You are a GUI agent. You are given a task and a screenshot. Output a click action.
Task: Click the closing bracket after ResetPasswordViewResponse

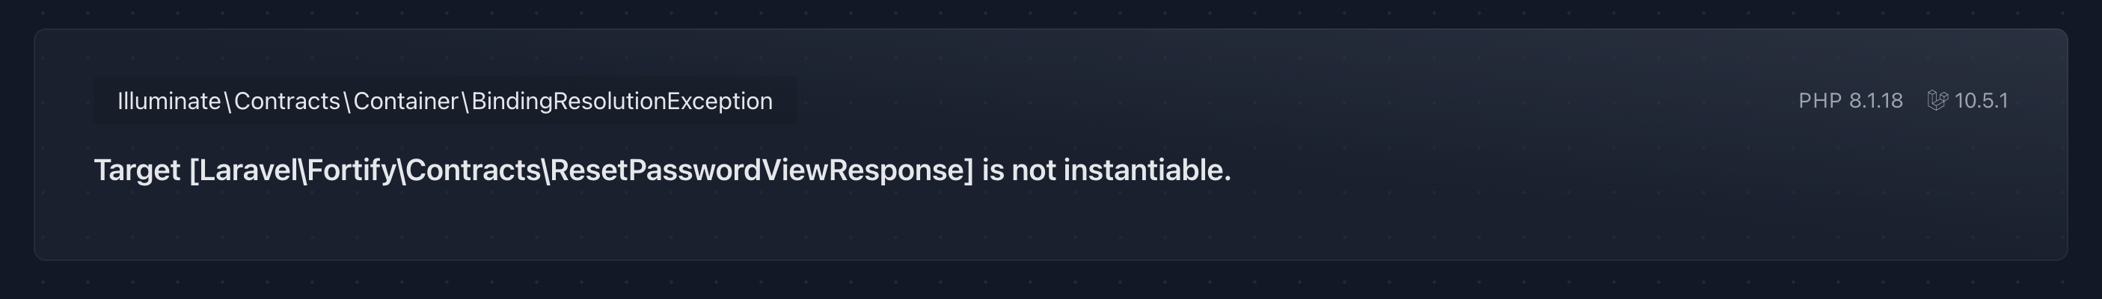coord(969,170)
